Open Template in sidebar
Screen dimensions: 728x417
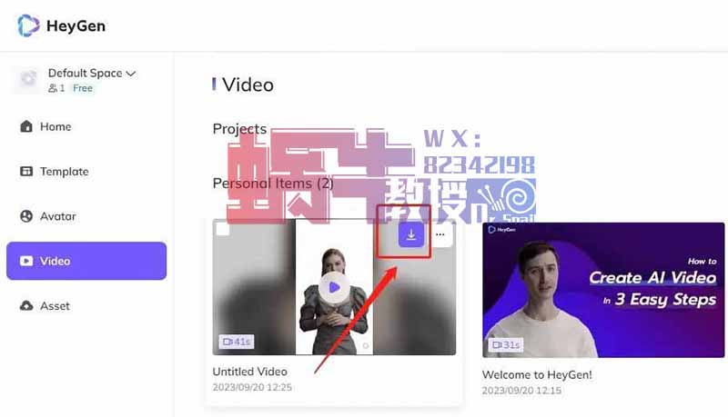tap(86, 172)
